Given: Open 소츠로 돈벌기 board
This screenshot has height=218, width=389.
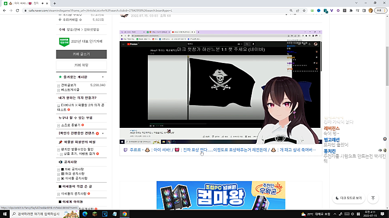Looking at the screenshot, I should tap(71, 125).
